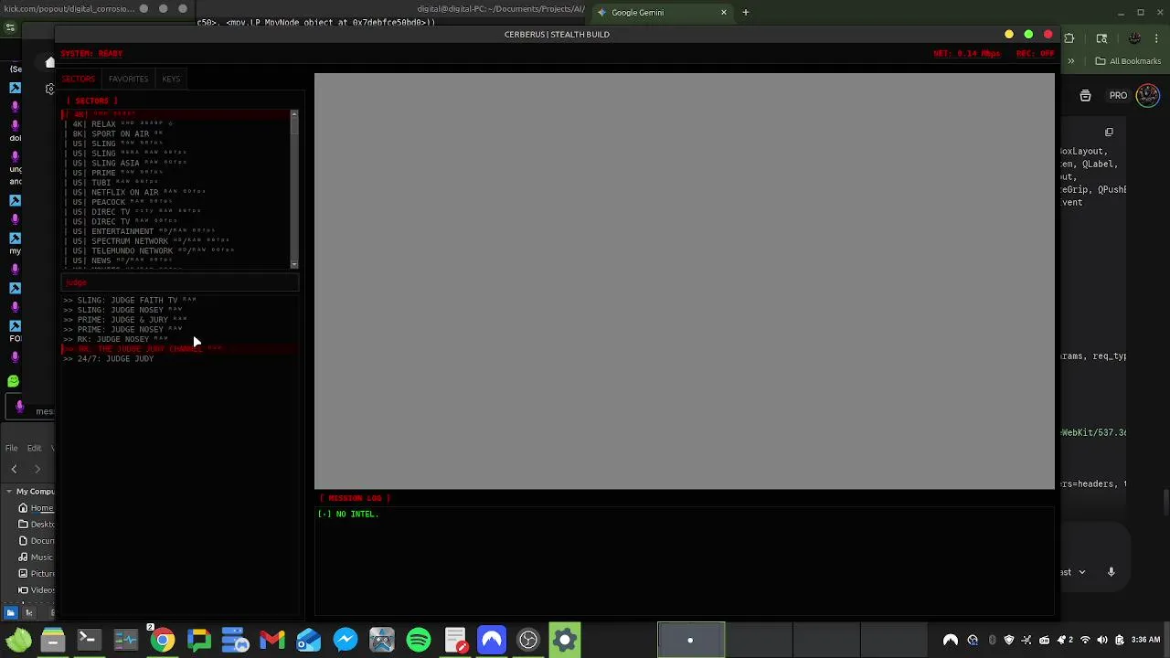1170x658 pixels.
Task: Open Gmail from the taskbar
Action: (272, 640)
